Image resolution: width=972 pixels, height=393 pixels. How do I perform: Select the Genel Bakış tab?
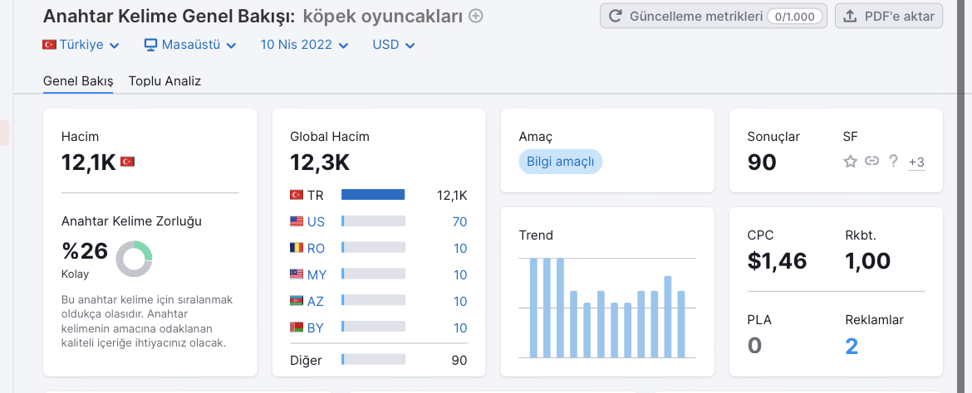78,80
